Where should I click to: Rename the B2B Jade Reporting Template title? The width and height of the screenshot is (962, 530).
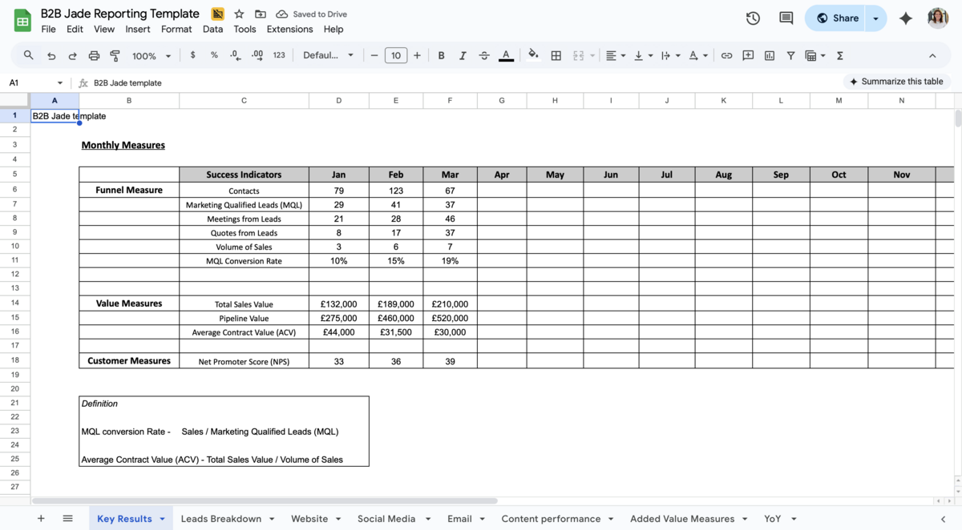coord(120,14)
